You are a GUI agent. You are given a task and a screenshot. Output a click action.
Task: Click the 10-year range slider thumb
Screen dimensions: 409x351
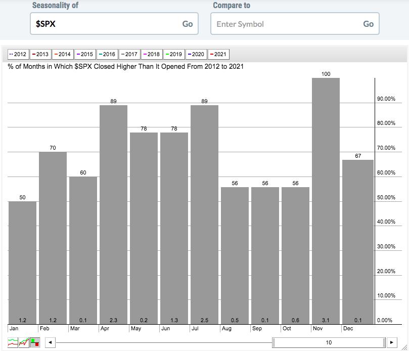point(329,342)
